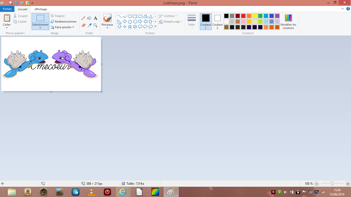Open Internet Explorer from the taskbar
The width and height of the screenshot is (351, 197).
click(123, 192)
